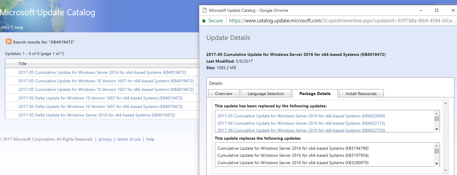Open replacing update KB4022723 link

301,130
